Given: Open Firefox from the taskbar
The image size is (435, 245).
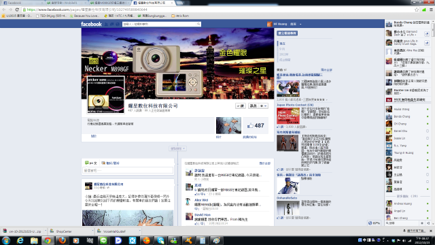Looking at the screenshot, I should [x=62, y=240].
